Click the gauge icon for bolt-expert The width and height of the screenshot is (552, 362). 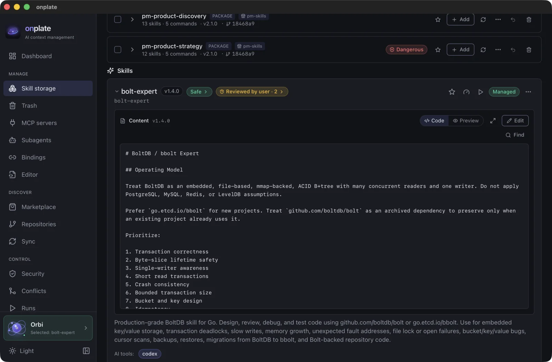pos(466,92)
